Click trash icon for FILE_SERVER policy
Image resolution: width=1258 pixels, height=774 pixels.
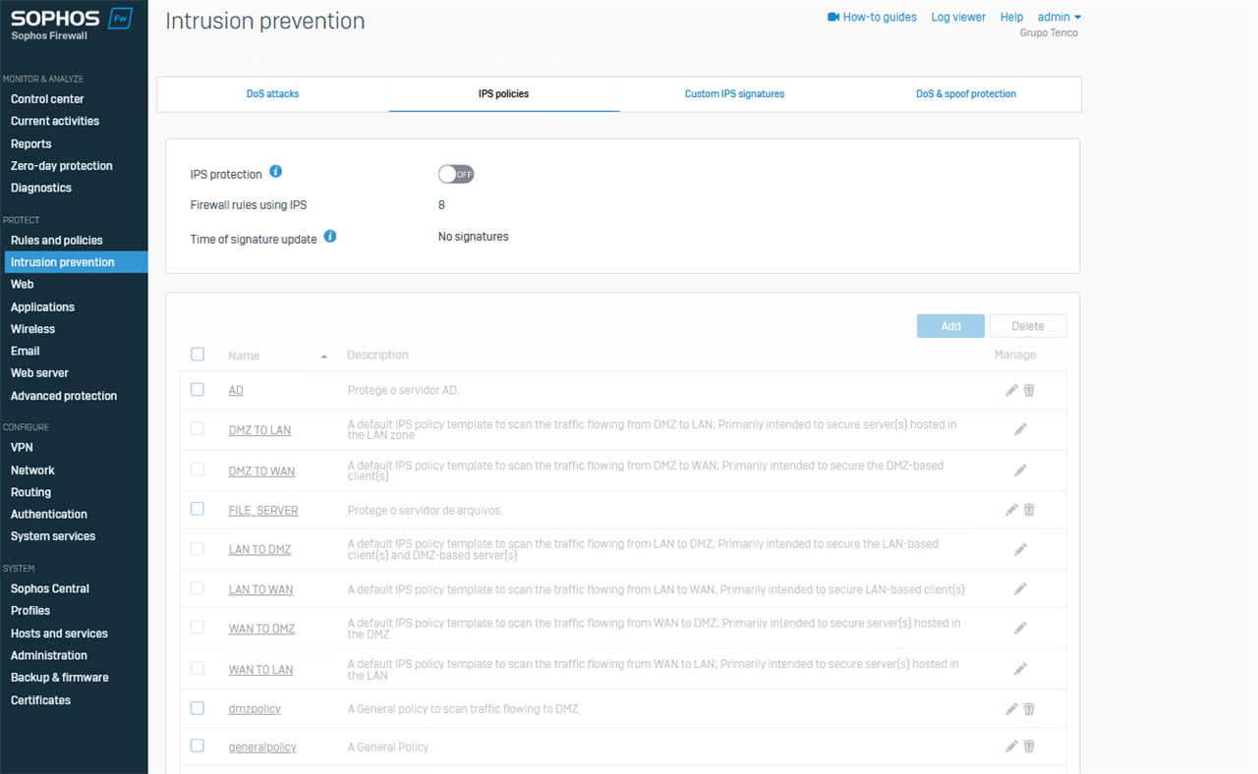tap(1029, 510)
